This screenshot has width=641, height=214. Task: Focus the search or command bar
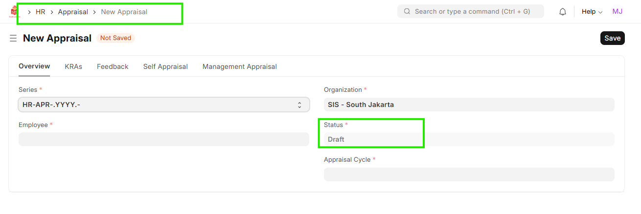tap(472, 11)
